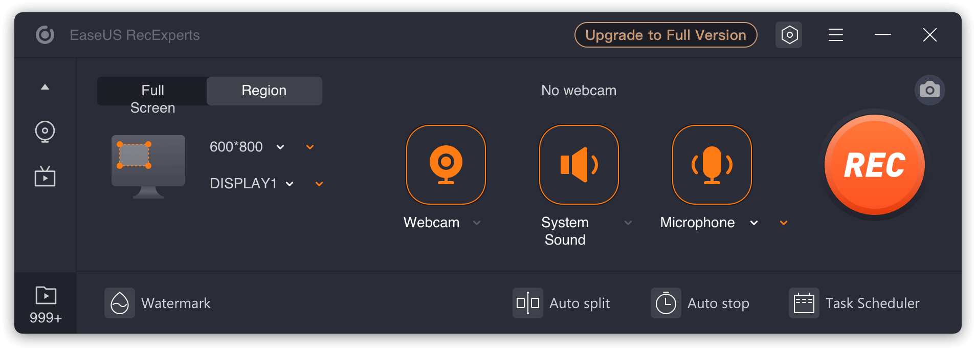Image resolution: width=976 pixels, height=350 pixels.
Task: Expand the 600*800 resolution dropdown
Action: (x=280, y=147)
